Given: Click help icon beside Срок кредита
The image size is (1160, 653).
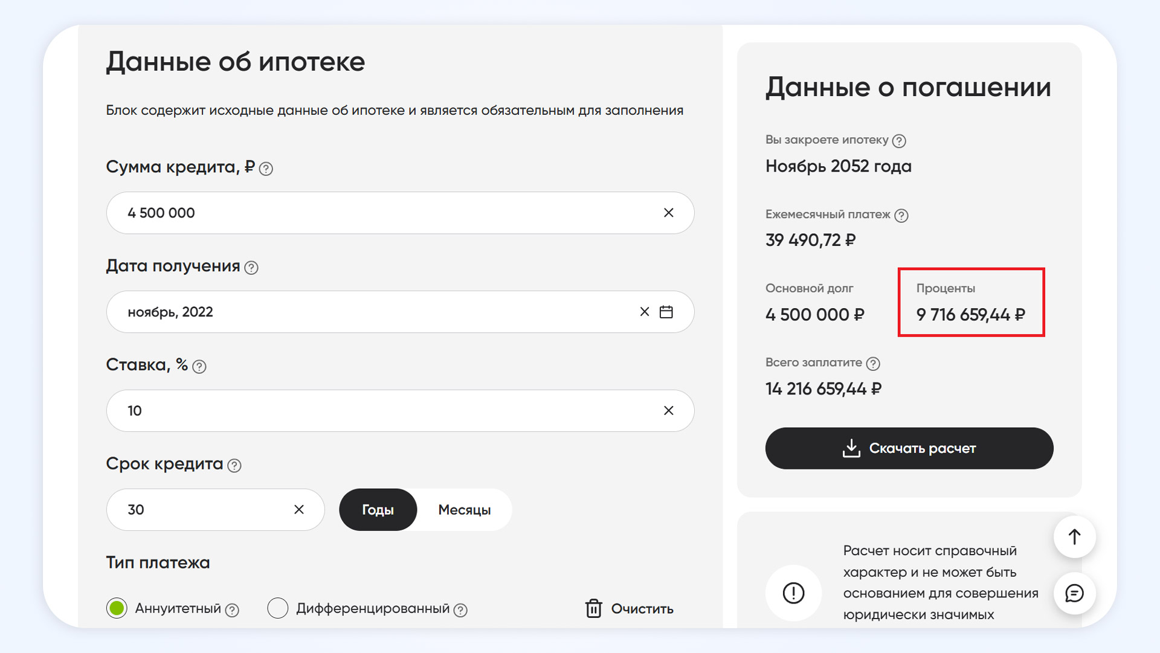Looking at the screenshot, I should click(234, 466).
